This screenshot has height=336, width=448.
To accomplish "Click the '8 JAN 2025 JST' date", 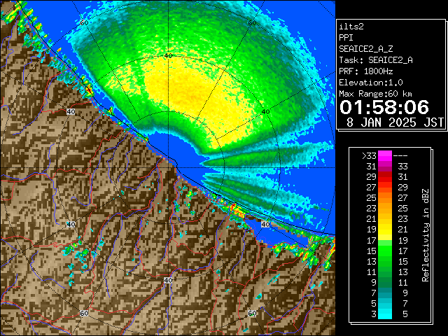I will coord(395,122).
